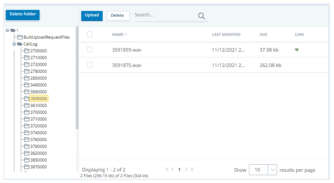Click the 2 Files (299.15 kb) summary text
Image resolution: width=334 pixels, height=183 pixels.
(114, 176)
